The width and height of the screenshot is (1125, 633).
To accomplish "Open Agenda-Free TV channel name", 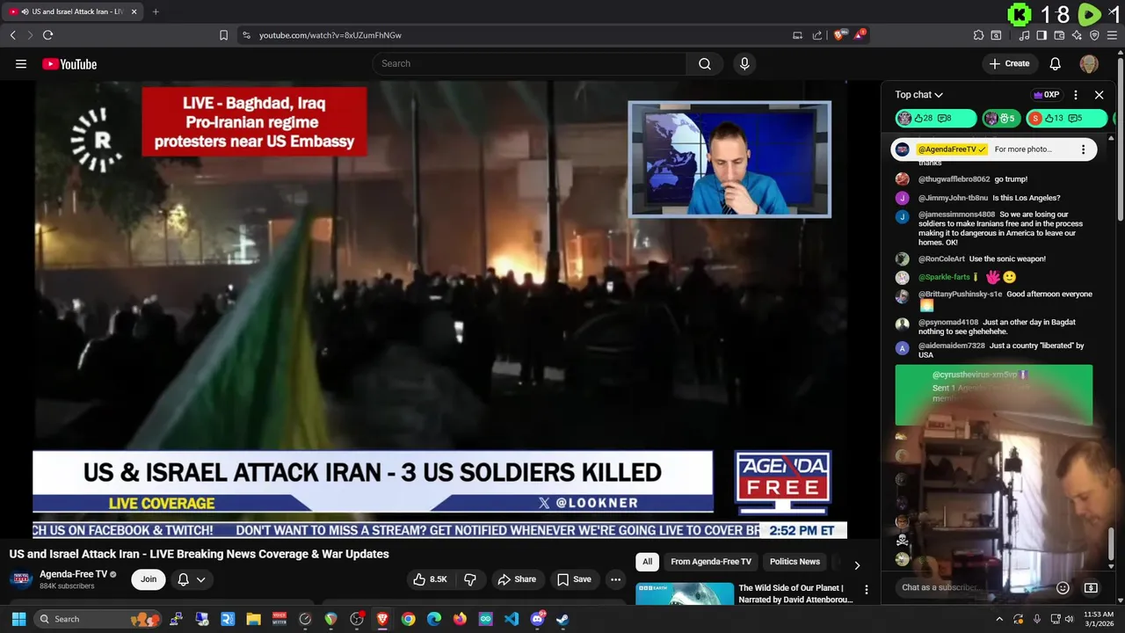I will pos(73,574).
